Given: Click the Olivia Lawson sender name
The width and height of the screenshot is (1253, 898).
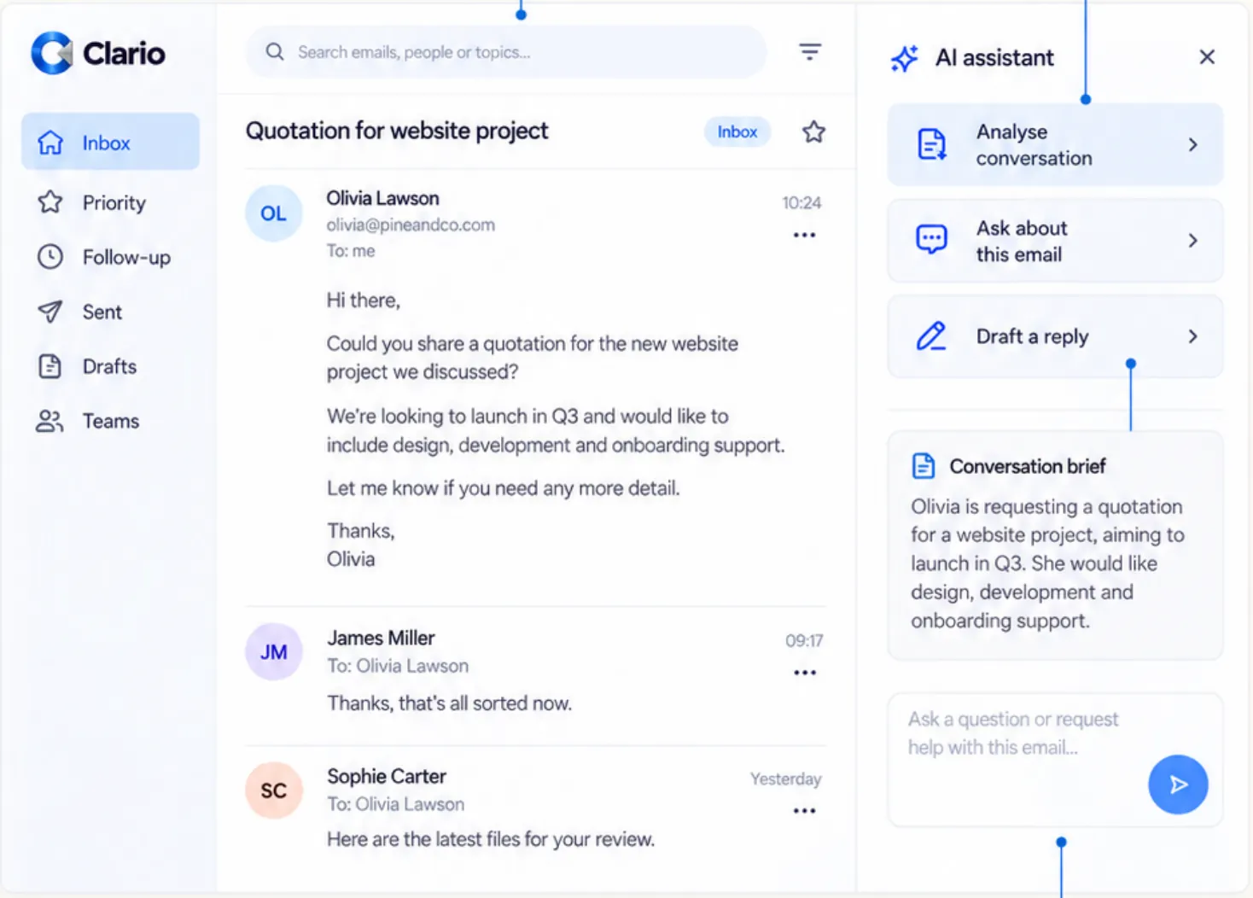Looking at the screenshot, I should coord(382,198).
